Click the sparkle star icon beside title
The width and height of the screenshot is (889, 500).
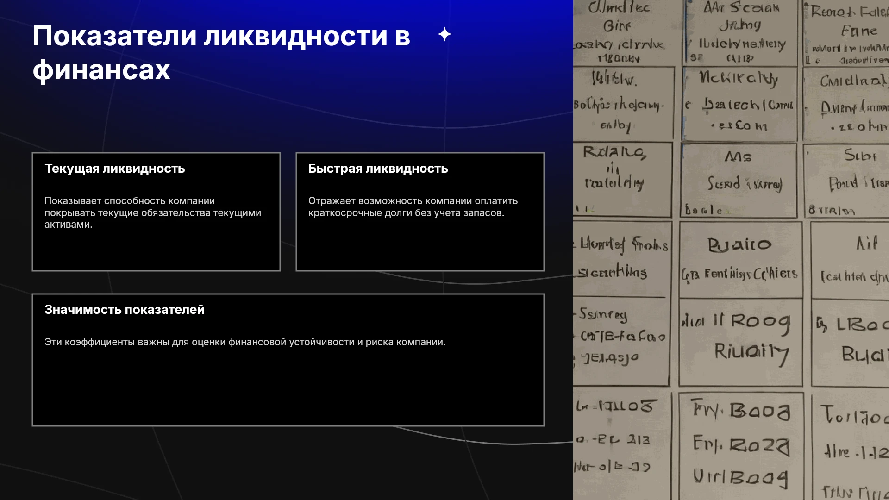tap(444, 34)
